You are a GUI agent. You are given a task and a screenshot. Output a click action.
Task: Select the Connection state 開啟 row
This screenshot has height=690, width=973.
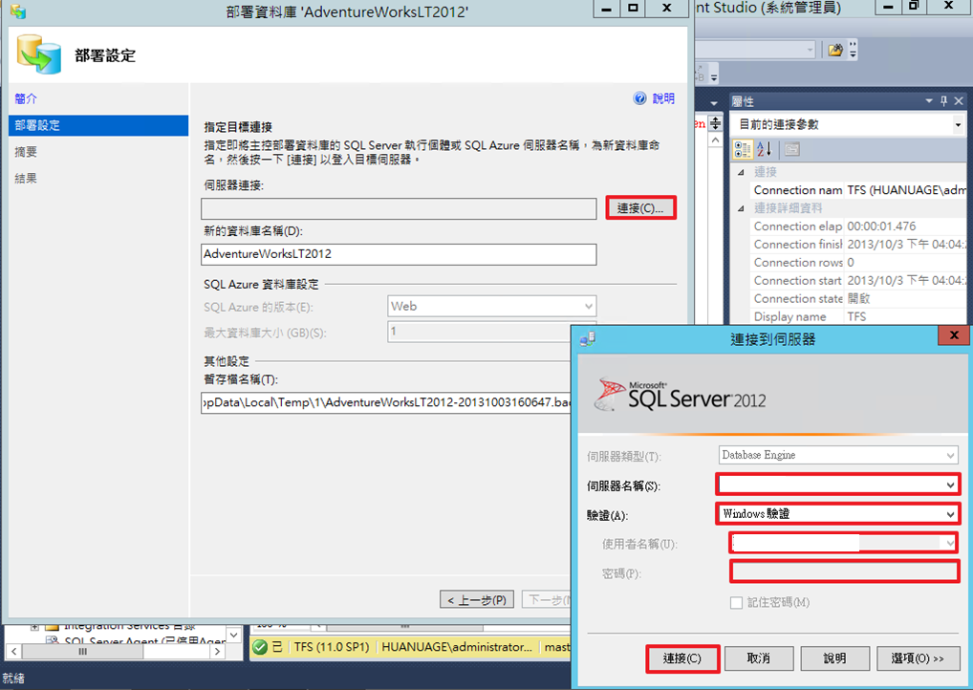tap(859, 298)
